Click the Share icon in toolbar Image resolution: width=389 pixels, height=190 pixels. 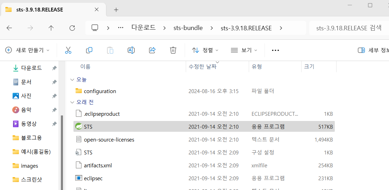[152, 50]
